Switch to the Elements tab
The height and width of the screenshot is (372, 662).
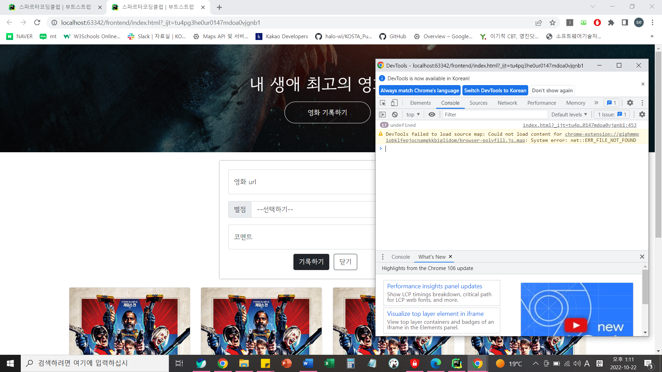click(x=420, y=103)
